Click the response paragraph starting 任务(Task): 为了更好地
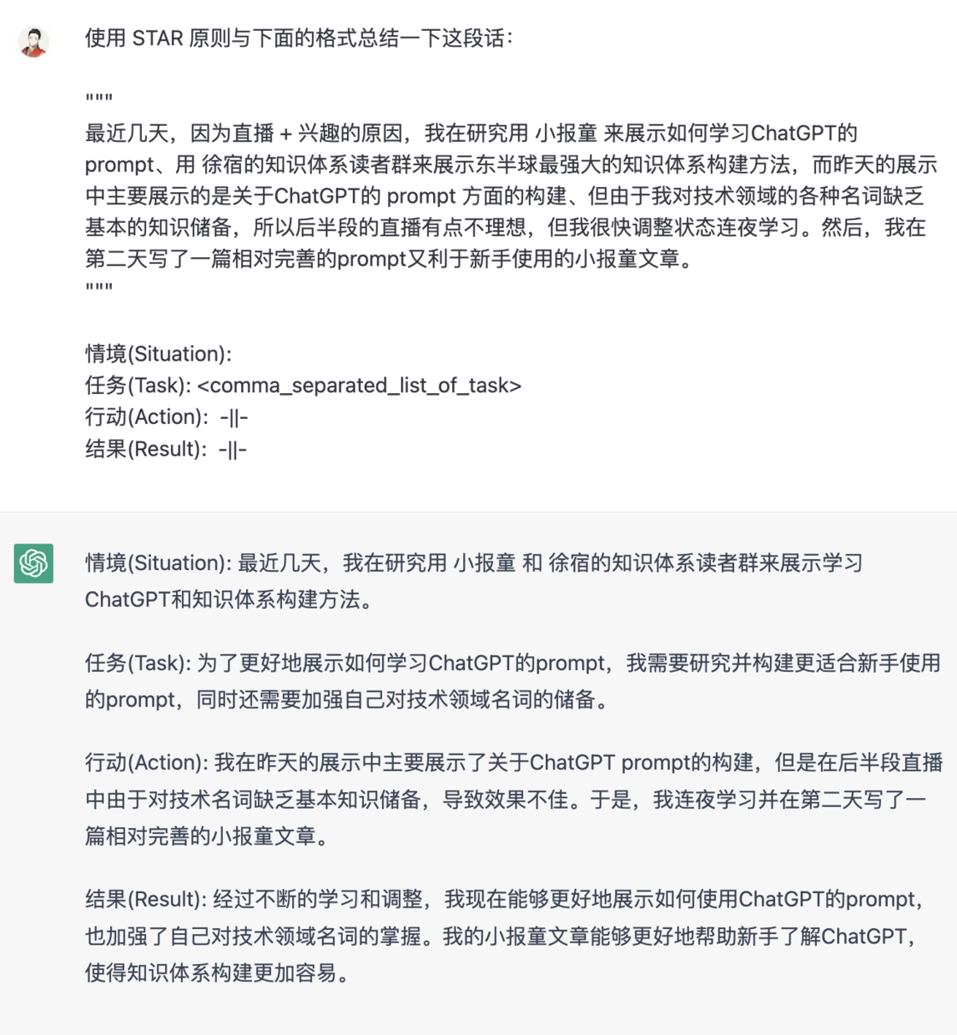The image size is (957, 1035). pyautogui.click(x=513, y=681)
